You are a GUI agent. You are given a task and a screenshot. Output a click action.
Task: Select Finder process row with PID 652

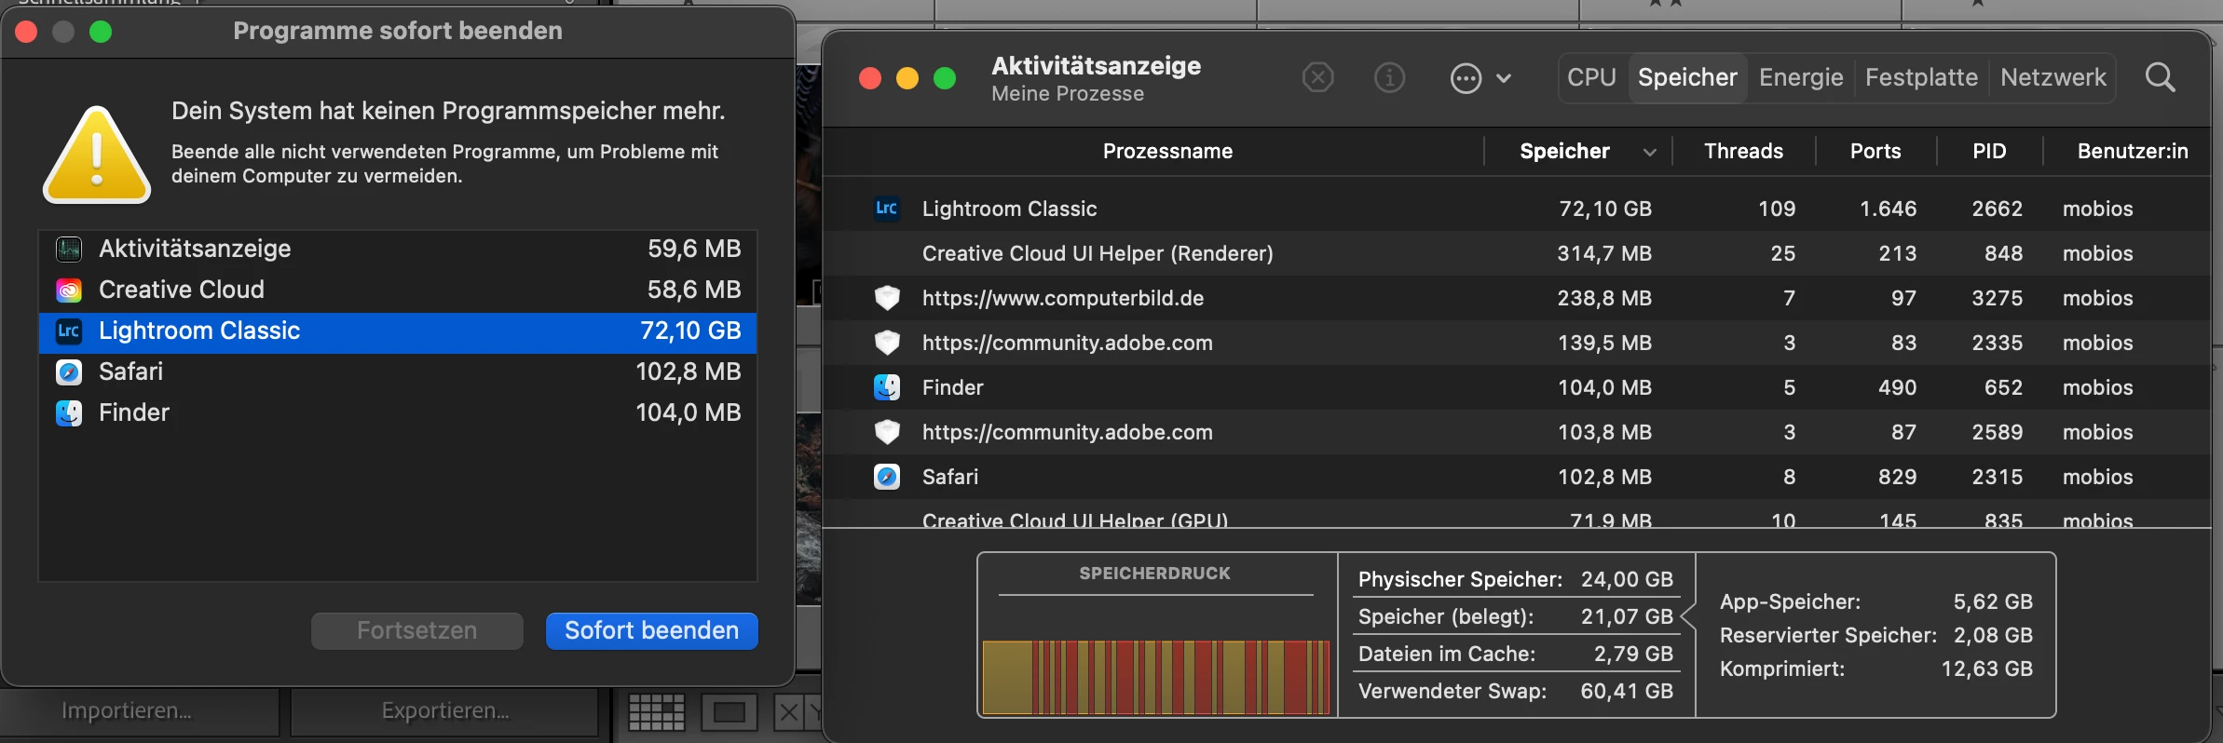[1517, 387]
